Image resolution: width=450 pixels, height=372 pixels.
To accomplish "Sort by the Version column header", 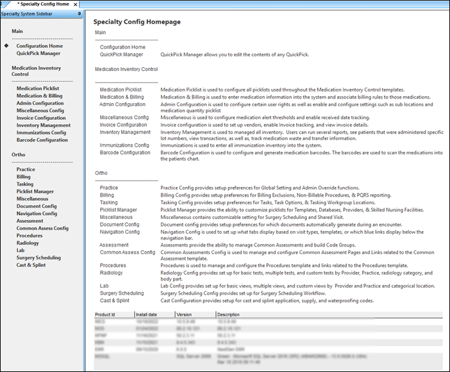I will point(196,314).
